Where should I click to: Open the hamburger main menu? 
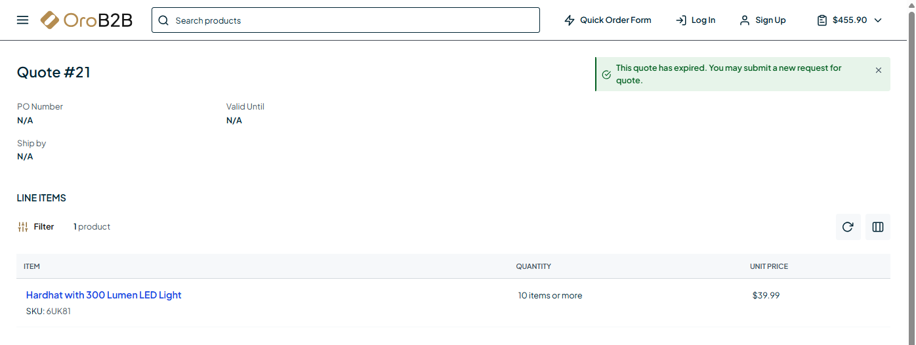point(22,20)
